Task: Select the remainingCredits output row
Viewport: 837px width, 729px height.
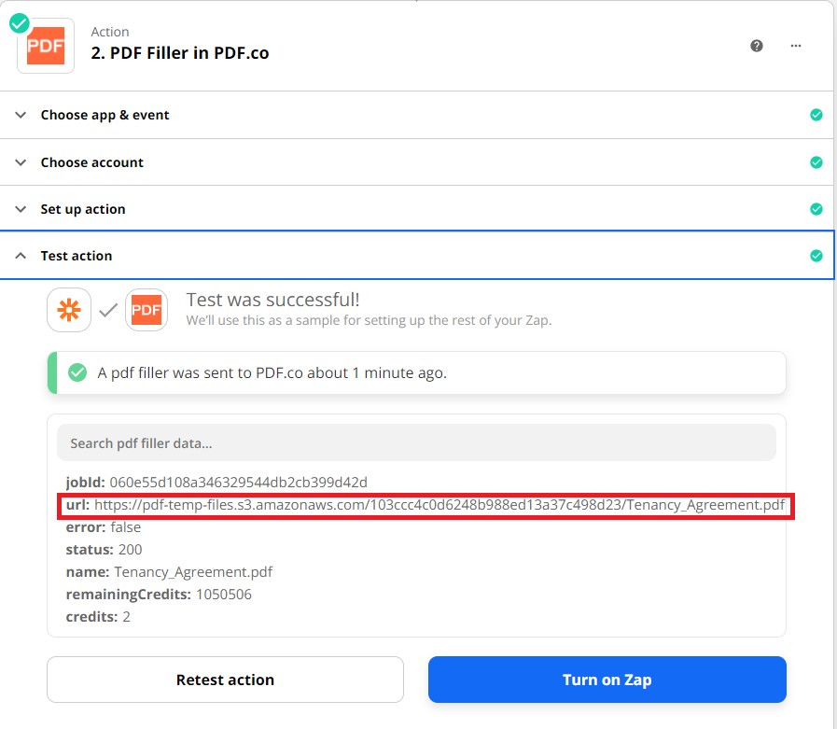Action: [159, 595]
